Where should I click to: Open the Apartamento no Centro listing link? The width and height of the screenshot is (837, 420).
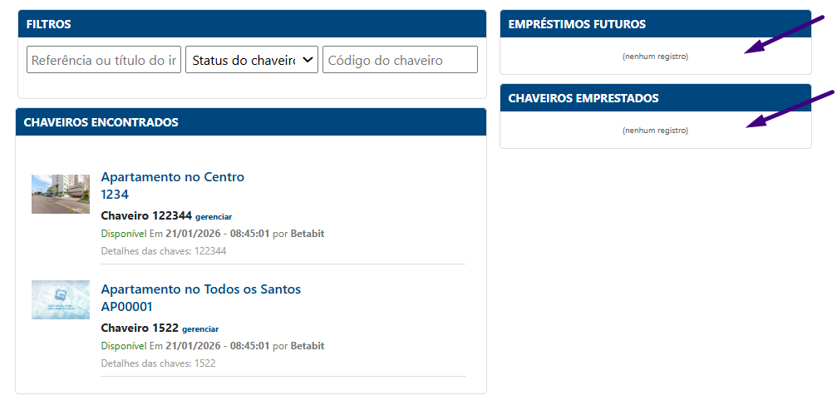[172, 177]
